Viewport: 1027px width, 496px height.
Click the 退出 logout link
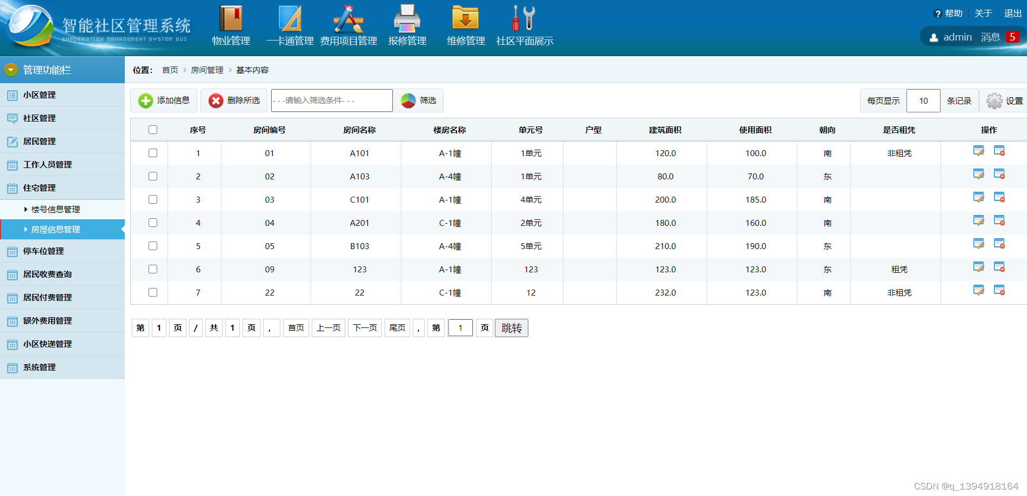(1013, 14)
